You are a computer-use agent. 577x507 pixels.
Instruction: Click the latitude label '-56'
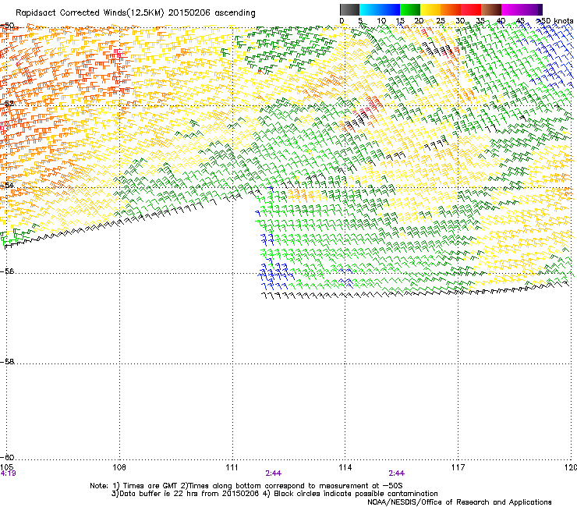(x=7, y=271)
